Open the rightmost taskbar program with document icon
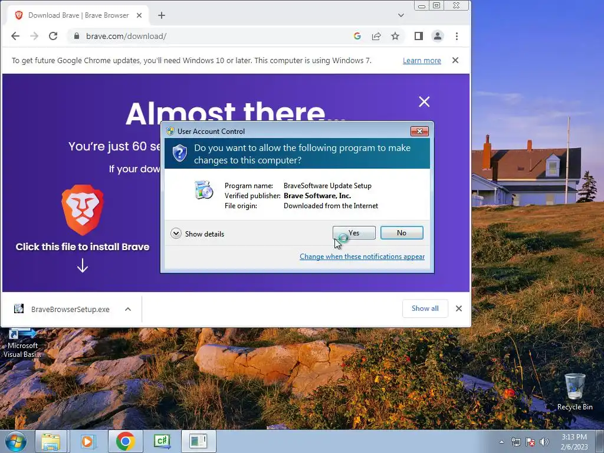This screenshot has width=604, height=453. click(198, 441)
